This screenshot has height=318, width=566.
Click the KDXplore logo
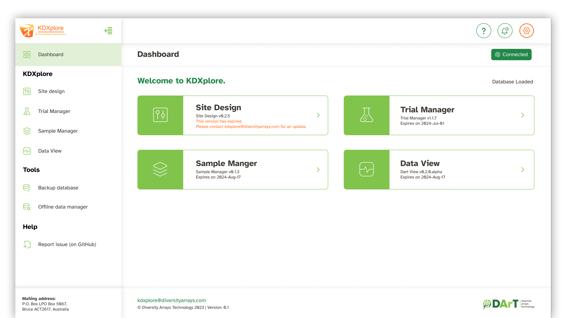tap(43, 31)
